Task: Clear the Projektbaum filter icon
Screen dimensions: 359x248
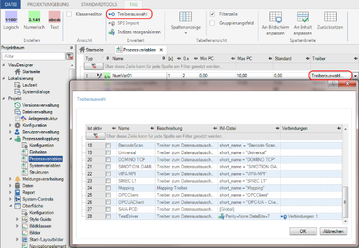Action: (x=69, y=56)
